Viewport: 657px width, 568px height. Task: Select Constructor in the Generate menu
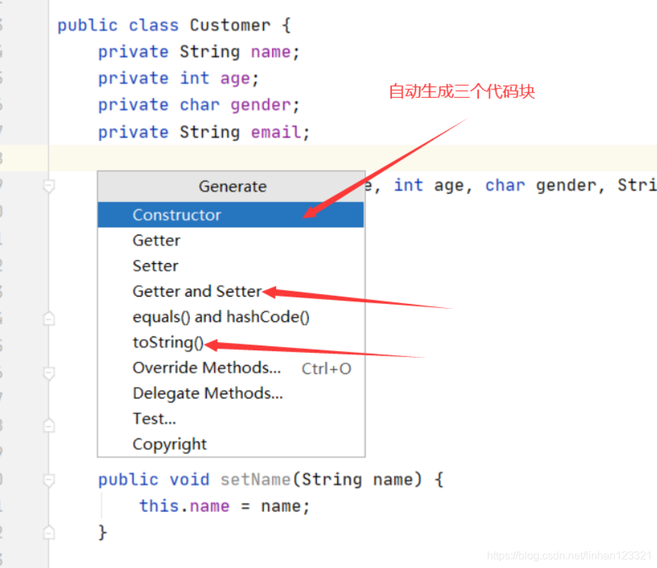(231, 215)
